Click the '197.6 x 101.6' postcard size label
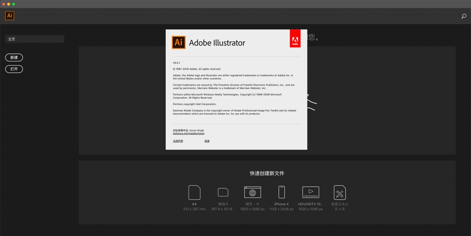The image size is (471, 236). (x=223, y=209)
